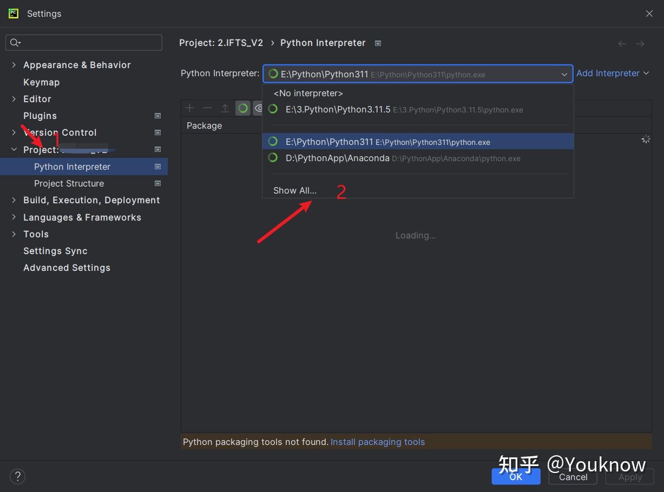
Task: Click the add package plus icon
Action: click(x=189, y=108)
